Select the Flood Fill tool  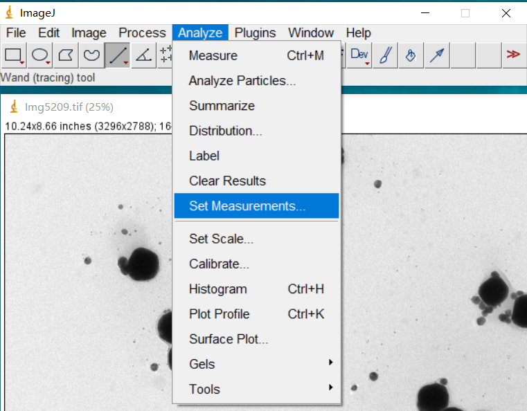click(x=411, y=55)
